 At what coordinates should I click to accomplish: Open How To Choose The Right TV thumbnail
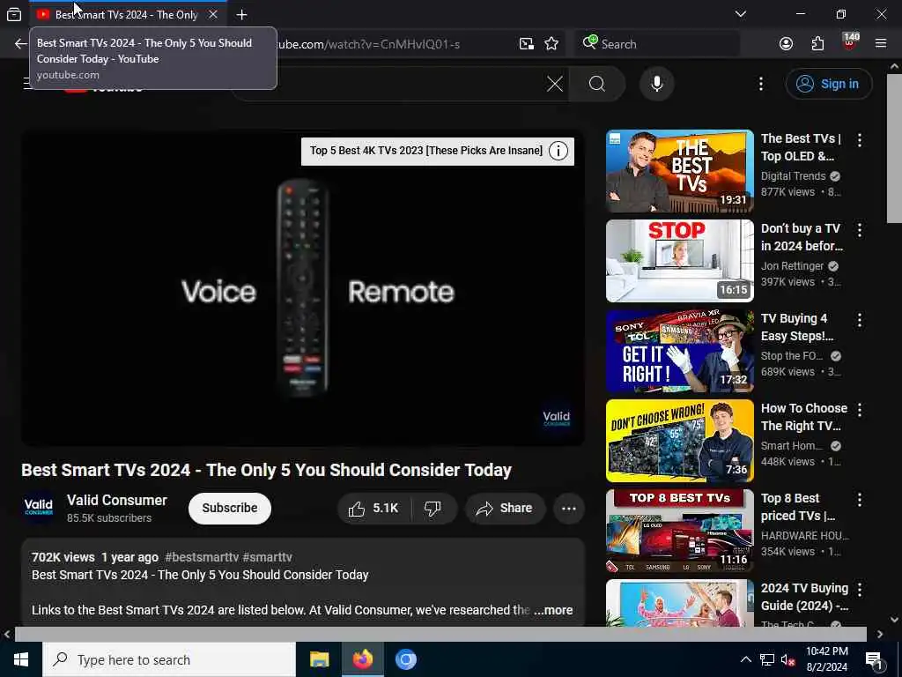(x=679, y=441)
